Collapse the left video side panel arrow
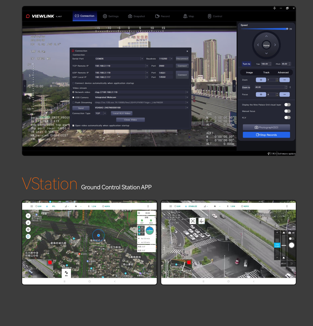 [x=25, y=86]
